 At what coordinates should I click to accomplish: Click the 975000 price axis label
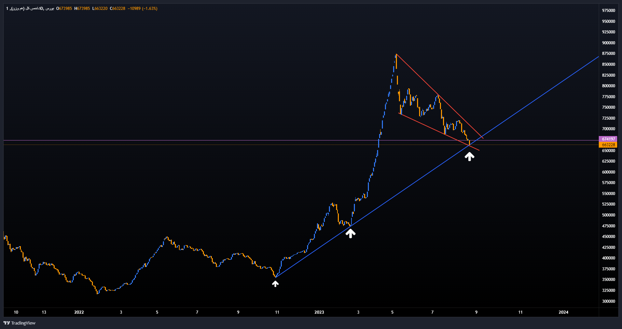pos(609,11)
